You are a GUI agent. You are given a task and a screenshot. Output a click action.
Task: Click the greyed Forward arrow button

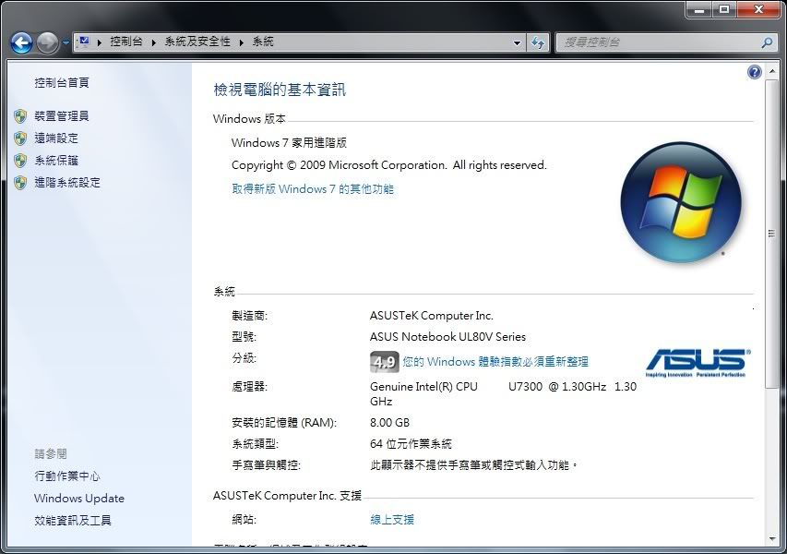48,43
